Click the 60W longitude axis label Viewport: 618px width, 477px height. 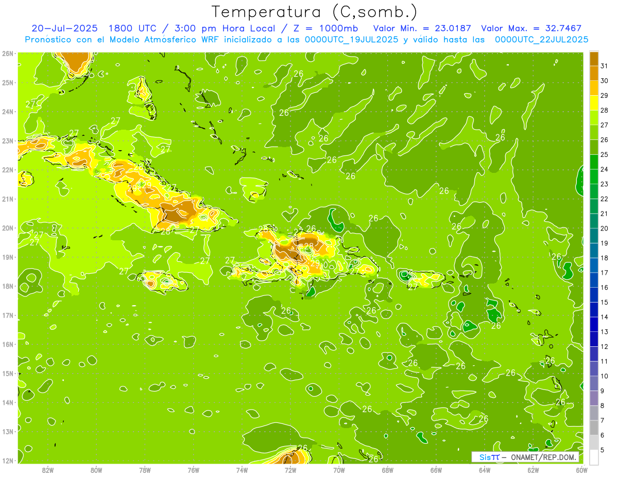[x=582, y=470]
